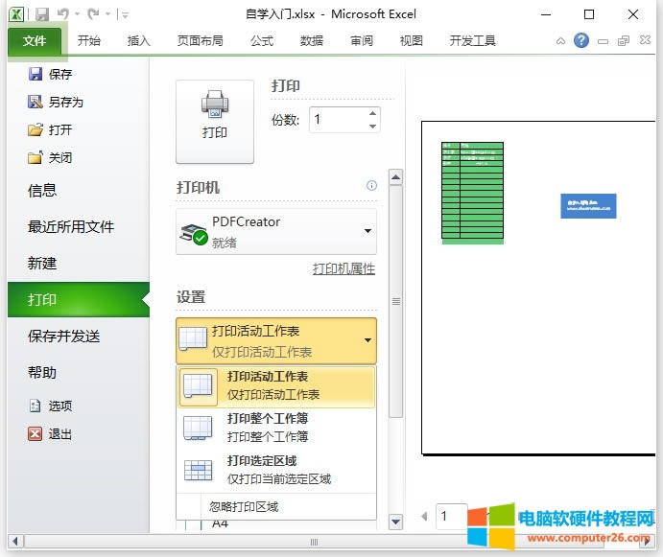The height and width of the screenshot is (557, 663).
Task: Click 关闭 in the file menu
Action: coord(50,157)
